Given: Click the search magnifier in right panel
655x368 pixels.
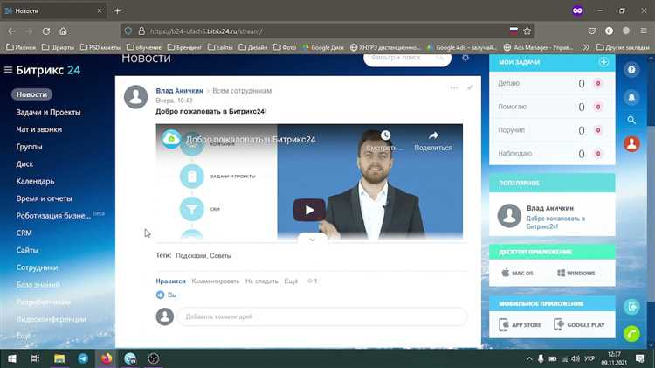Looking at the screenshot, I should [x=631, y=120].
